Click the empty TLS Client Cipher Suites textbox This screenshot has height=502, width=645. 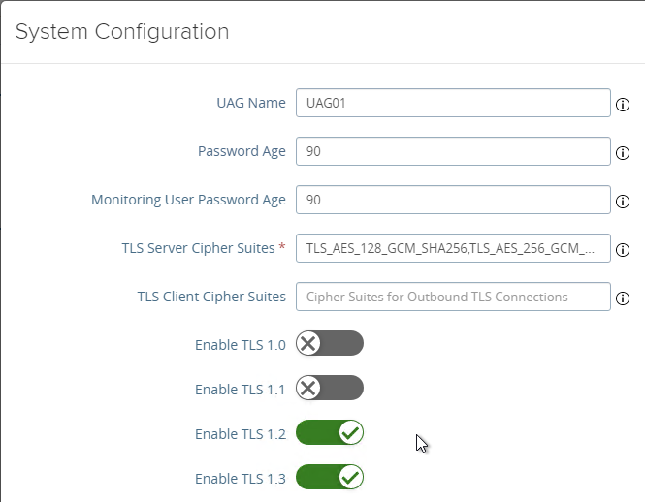click(452, 297)
